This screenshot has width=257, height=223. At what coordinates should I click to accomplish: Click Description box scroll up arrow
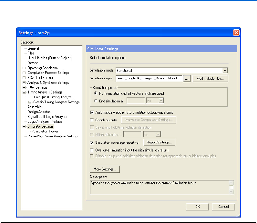point(231,183)
